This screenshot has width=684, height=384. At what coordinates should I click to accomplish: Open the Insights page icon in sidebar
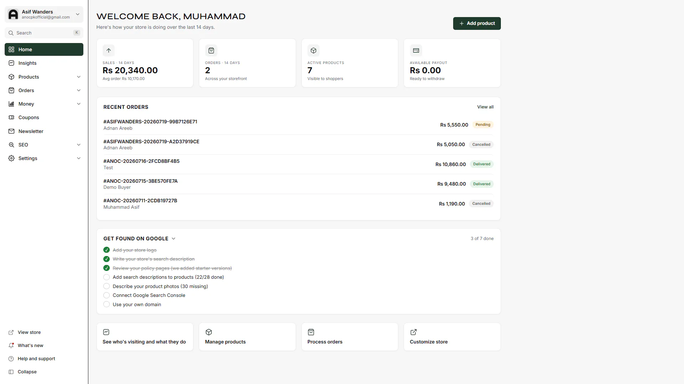[x=11, y=63]
